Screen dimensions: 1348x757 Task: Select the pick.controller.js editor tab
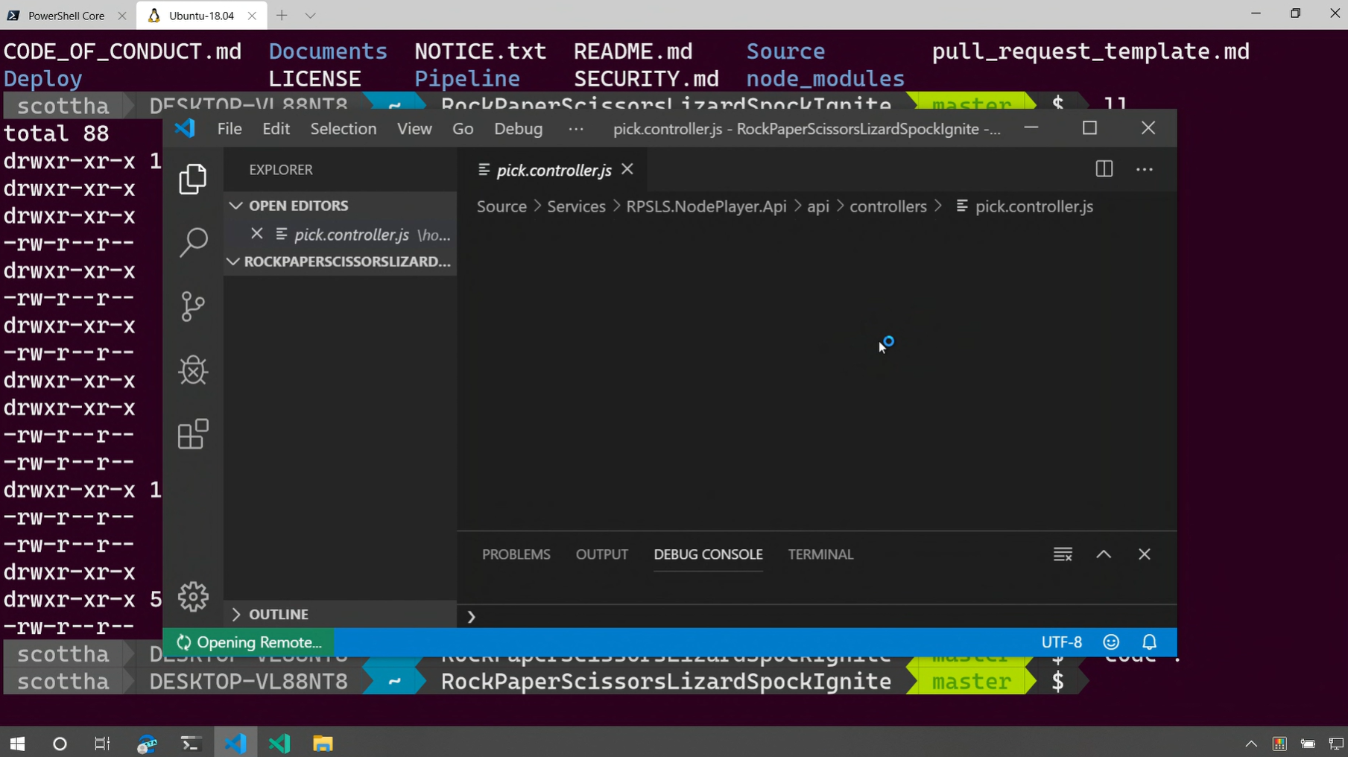pos(554,170)
